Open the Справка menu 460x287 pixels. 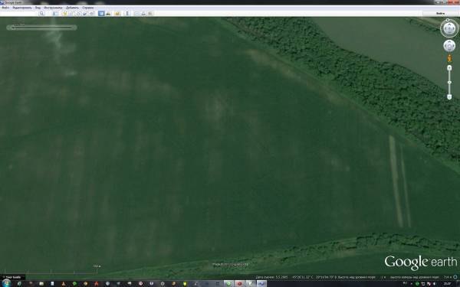87,8
